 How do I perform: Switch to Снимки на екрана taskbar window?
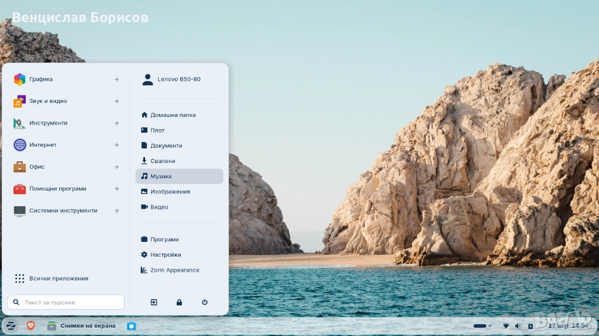(x=82, y=325)
